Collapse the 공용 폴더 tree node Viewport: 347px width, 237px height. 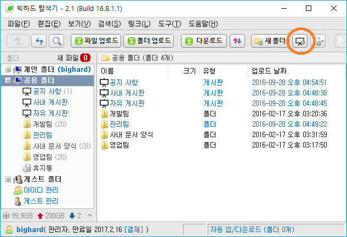8,81
